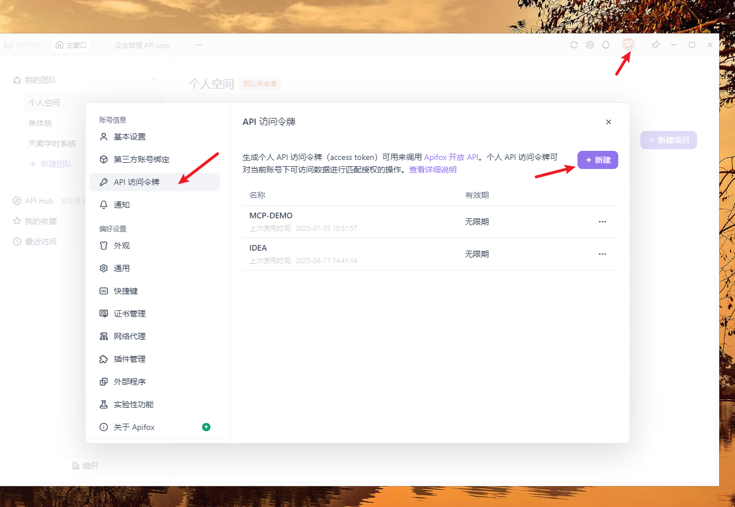
Task: Select 基本设置 in account settings
Action: 130,137
